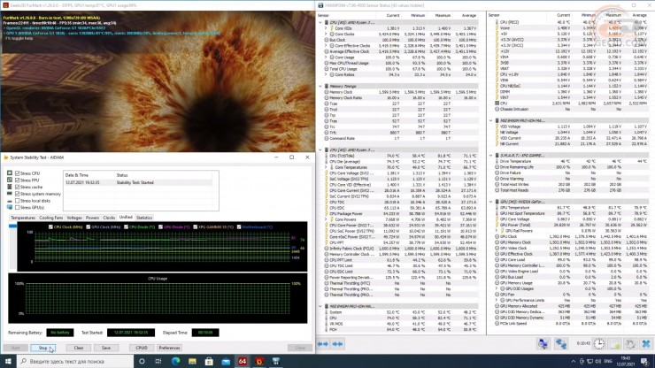Screen dimensions: 655x368
Task: Open CPUID from the stability test window
Action: pyautogui.click(x=142, y=348)
